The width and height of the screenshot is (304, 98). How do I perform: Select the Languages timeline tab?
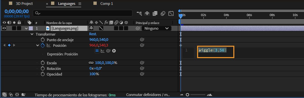(x=67, y=4)
